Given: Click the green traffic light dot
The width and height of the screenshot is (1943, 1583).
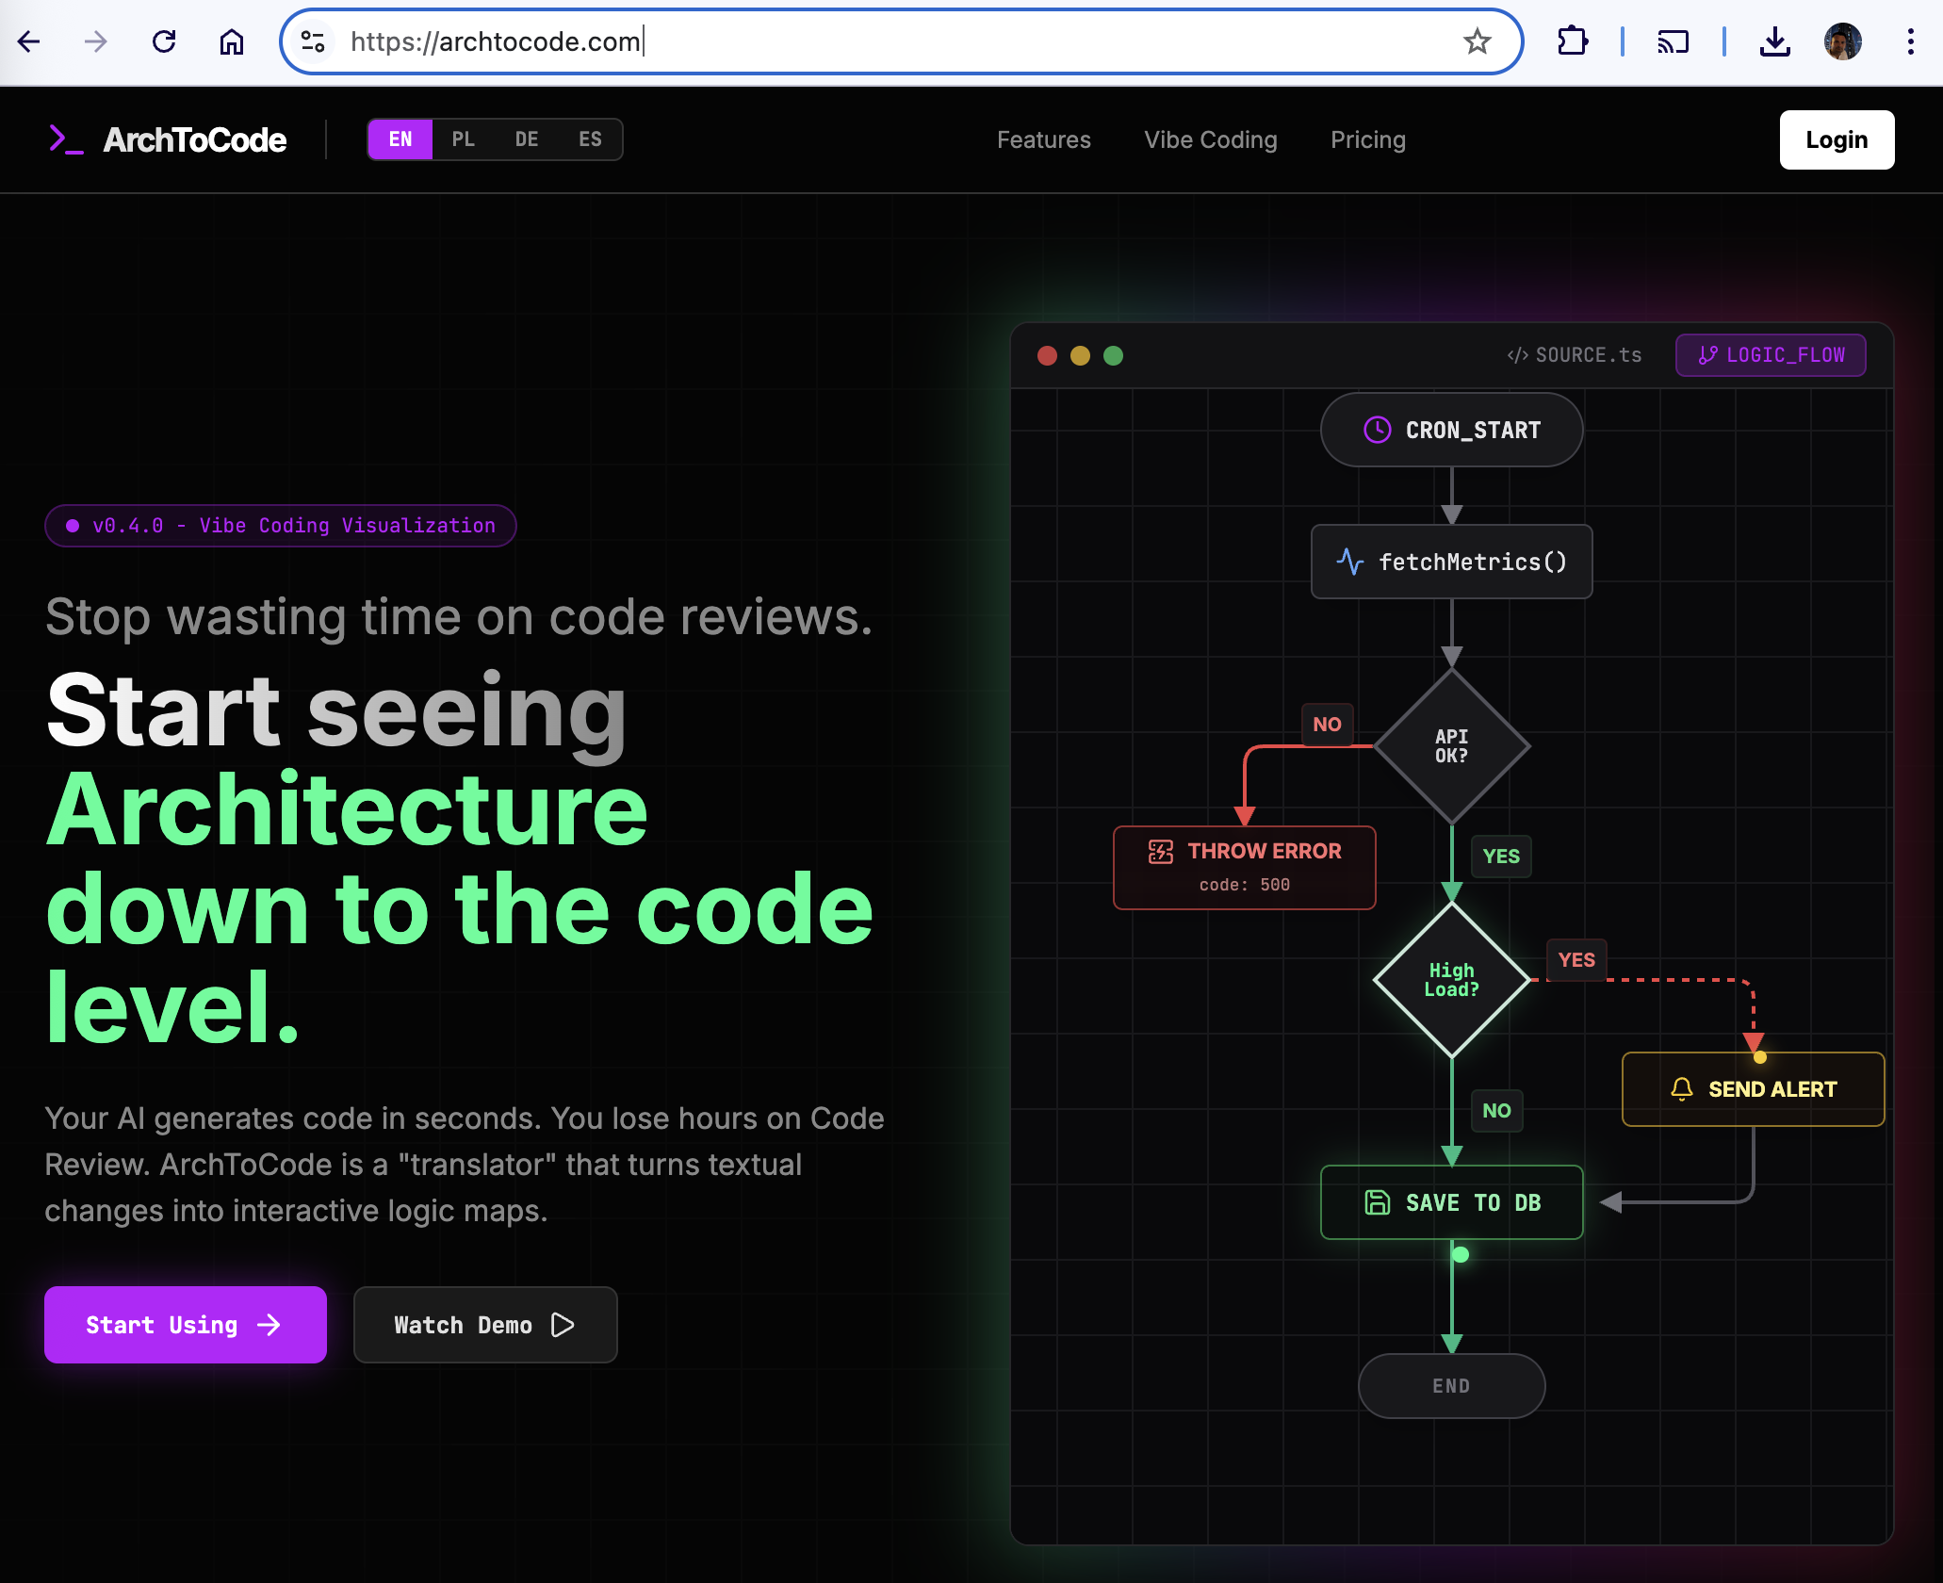Looking at the screenshot, I should (x=1113, y=355).
